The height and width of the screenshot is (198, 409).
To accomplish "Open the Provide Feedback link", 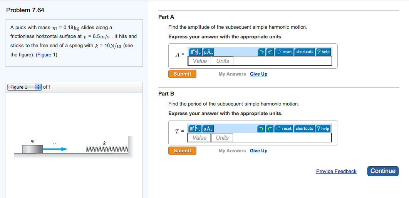I will click(336, 172).
